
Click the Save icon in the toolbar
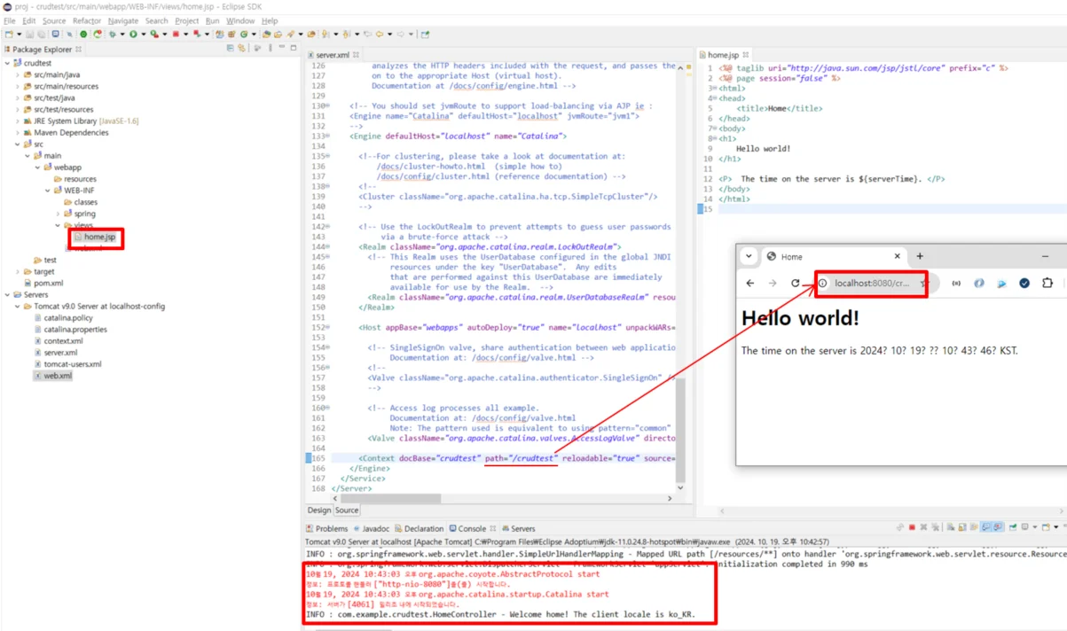click(x=30, y=34)
